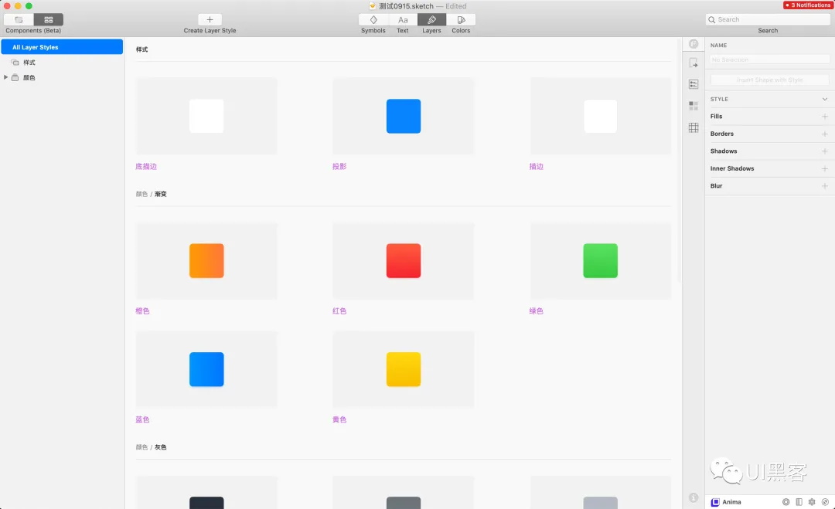835x509 pixels.
Task: Click the Anima split-panel icon
Action: click(799, 502)
